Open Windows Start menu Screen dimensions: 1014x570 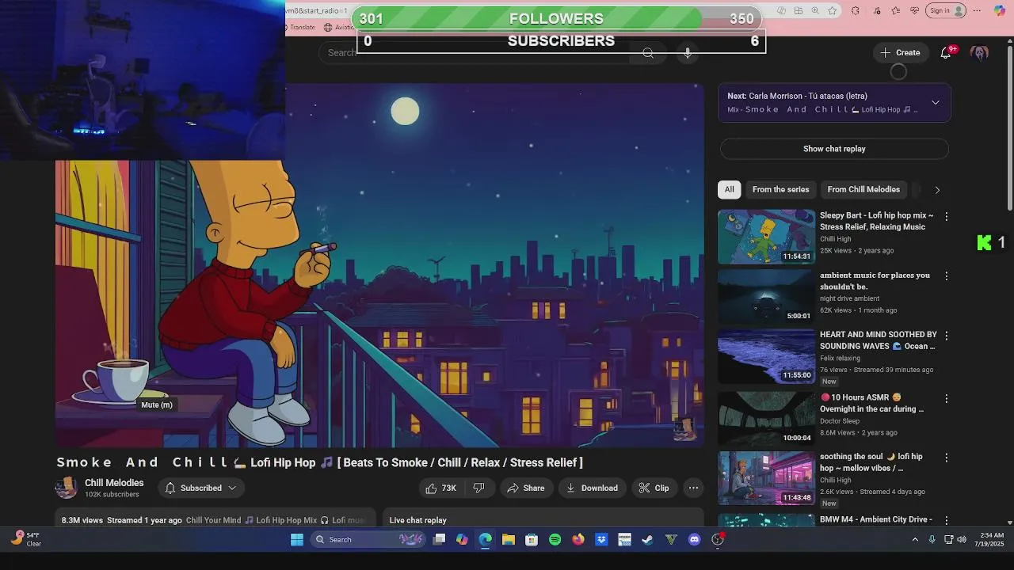297,540
